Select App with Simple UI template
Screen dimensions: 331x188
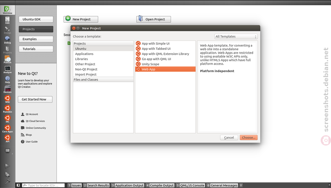tap(165, 44)
